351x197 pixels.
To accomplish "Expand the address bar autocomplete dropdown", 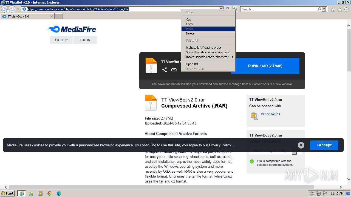I will pyautogui.click(x=221, y=9).
